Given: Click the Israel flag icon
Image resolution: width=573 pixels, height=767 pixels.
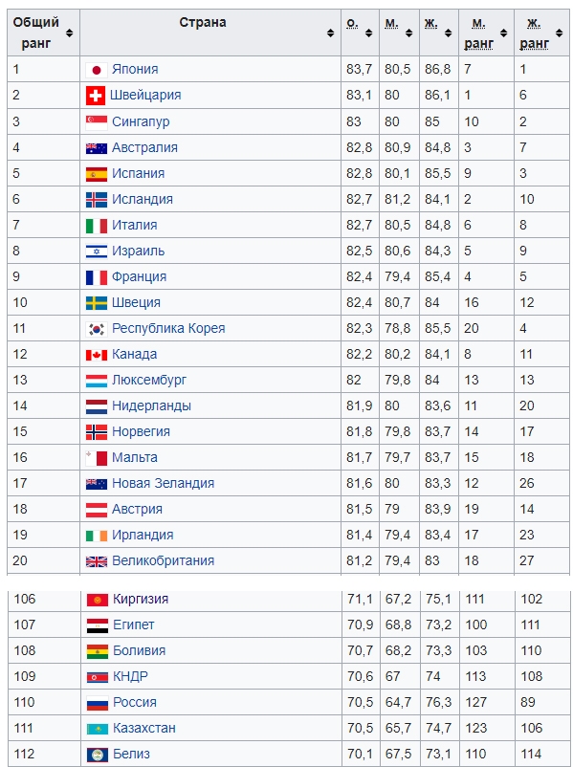Looking at the screenshot, I should pos(97,252).
